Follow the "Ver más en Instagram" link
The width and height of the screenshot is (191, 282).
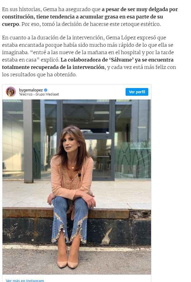(x=25, y=280)
